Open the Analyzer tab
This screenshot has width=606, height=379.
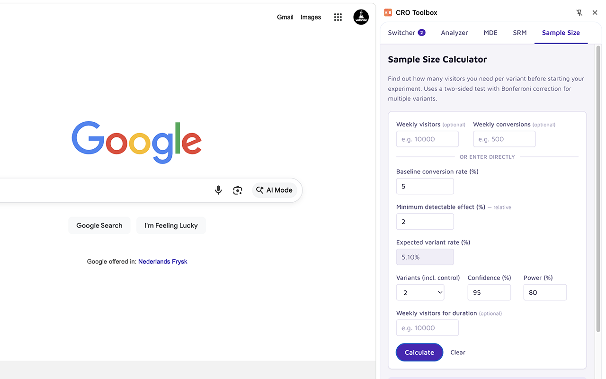pos(454,33)
